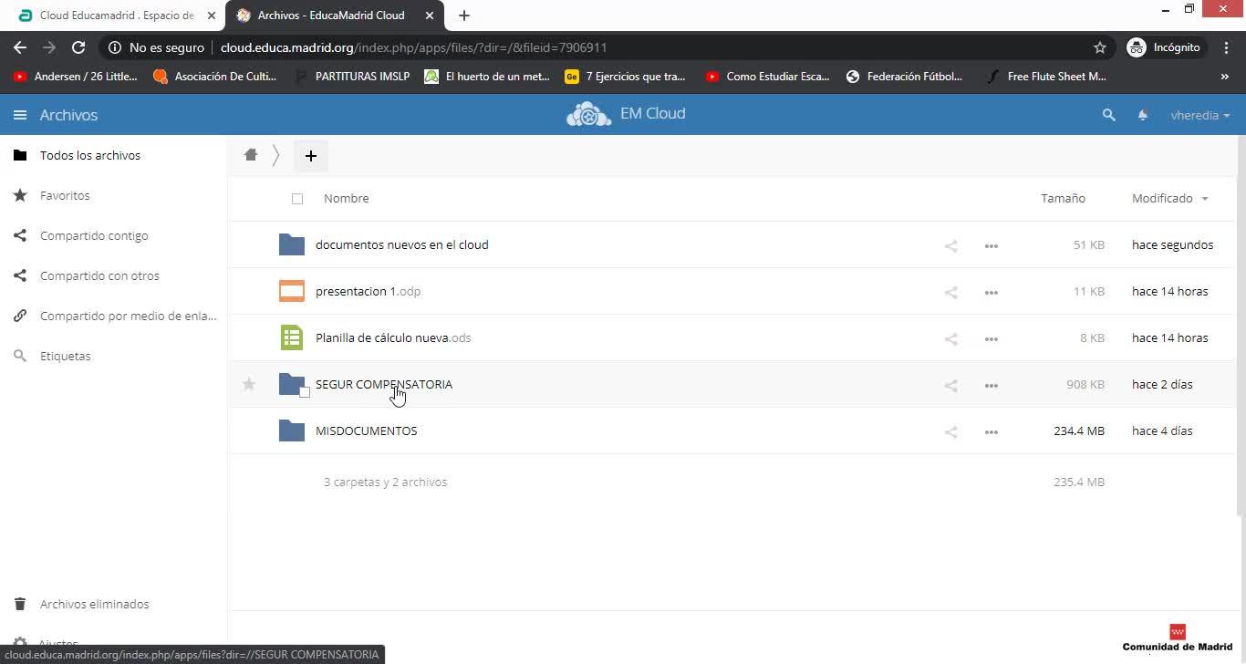Share the presentacion 1.odp file
Image resolution: width=1246 pixels, height=664 pixels.
coord(950,292)
